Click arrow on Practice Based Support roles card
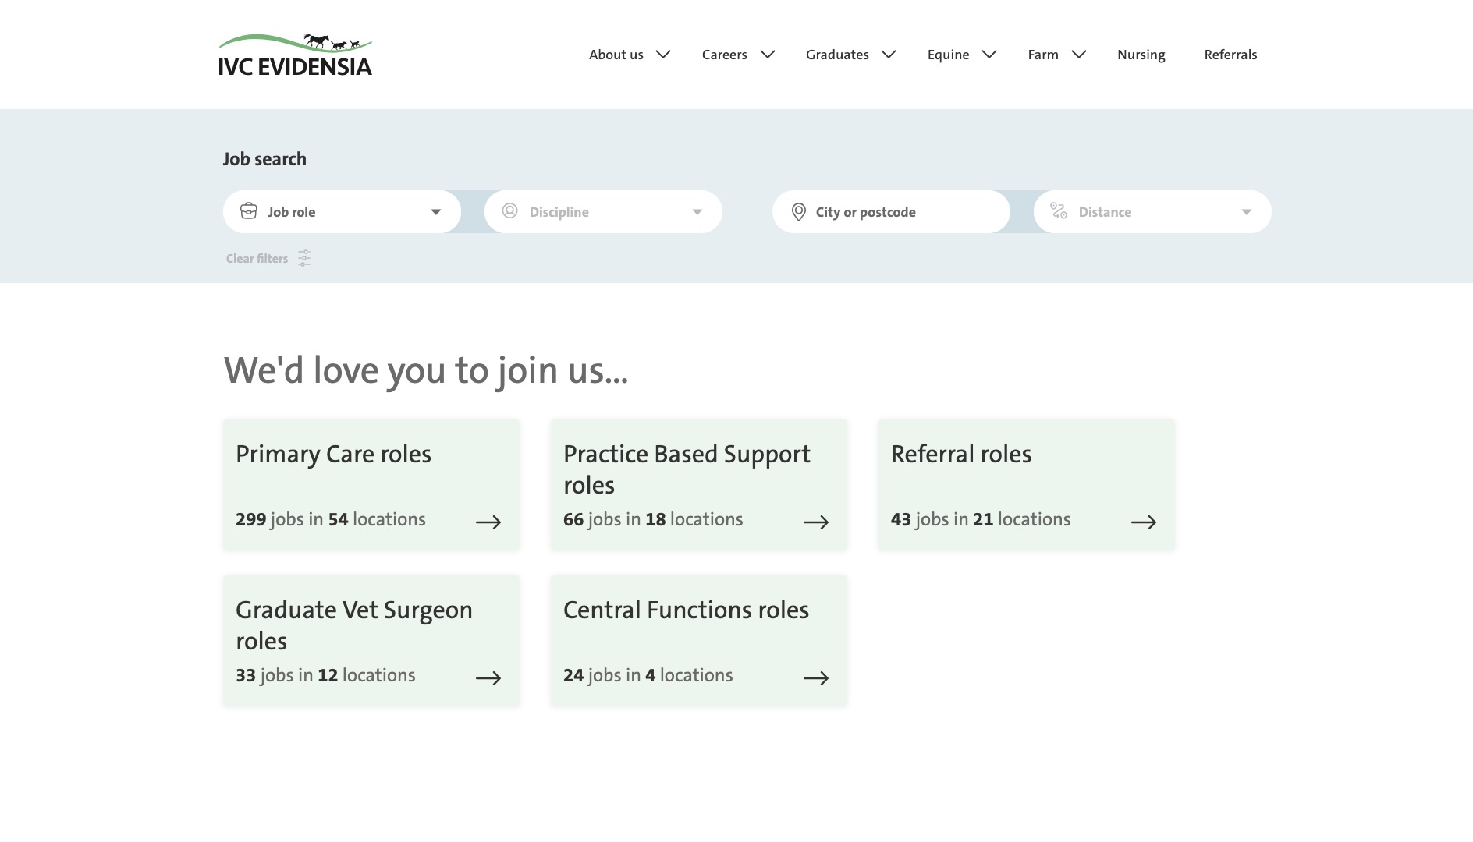 [816, 522]
